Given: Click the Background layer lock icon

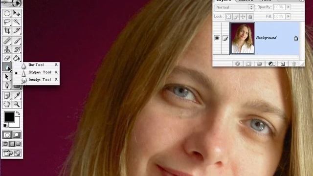Looking at the screenshot, I should pos(296,38).
